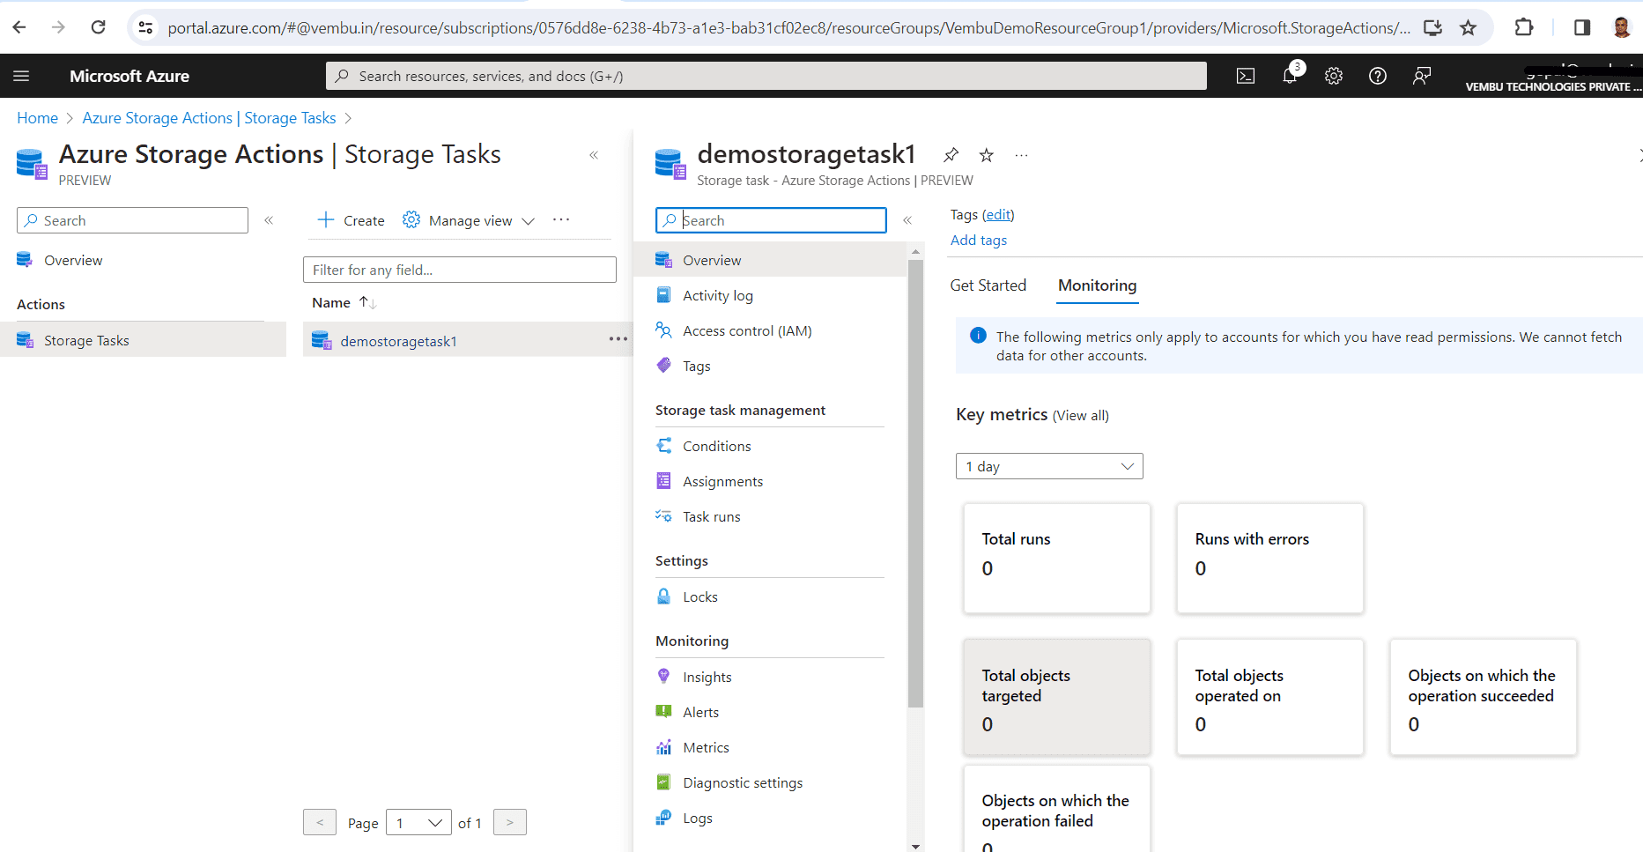This screenshot has width=1643, height=852.
Task: Focus the Filter for any field box
Action: point(460,270)
